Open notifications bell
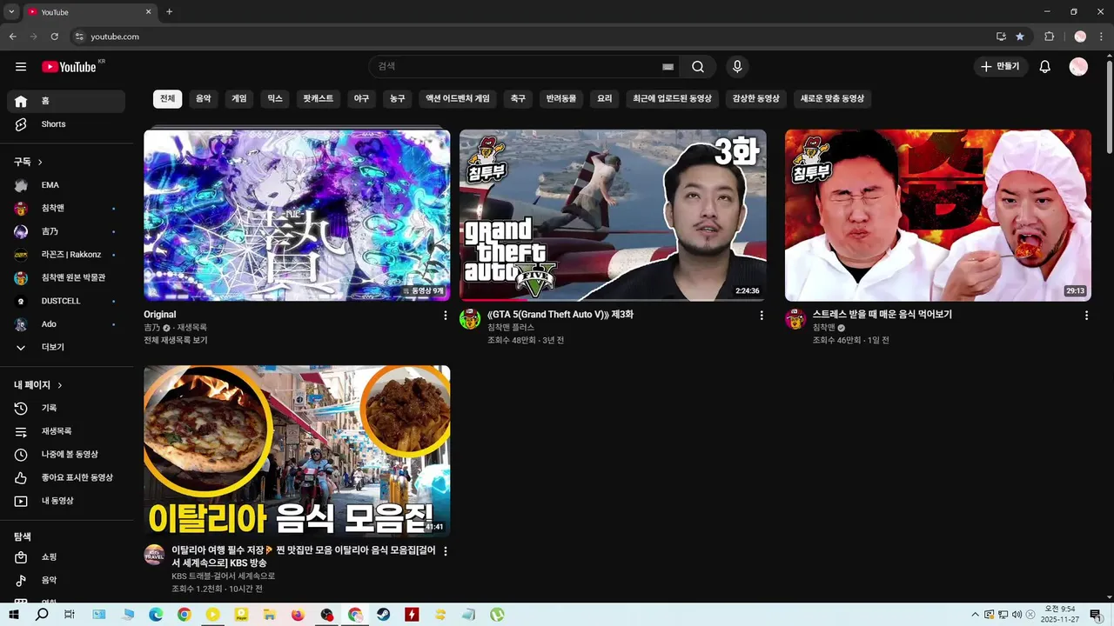 [1045, 67]
